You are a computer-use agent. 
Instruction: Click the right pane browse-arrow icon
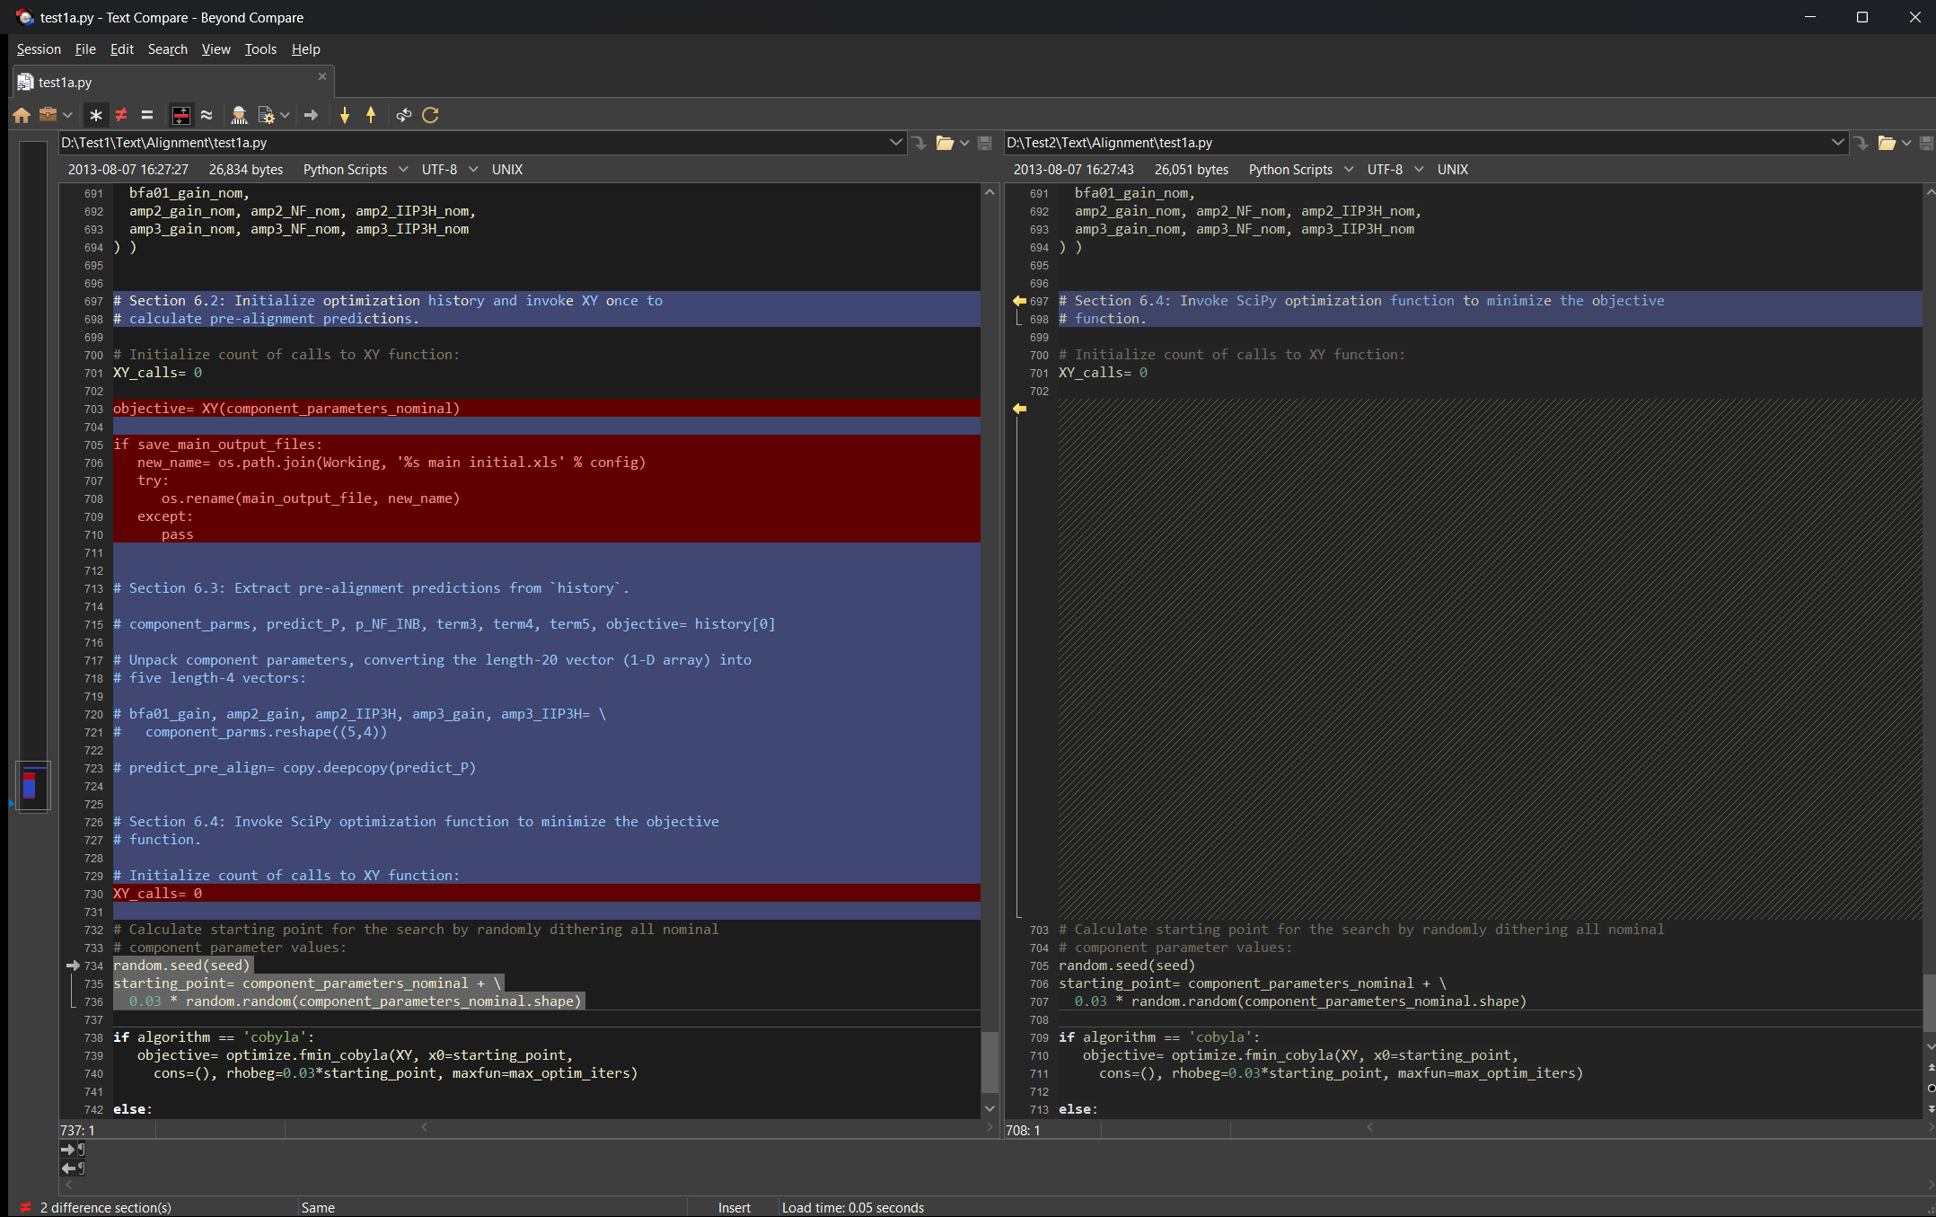(x=1861, y=143)
